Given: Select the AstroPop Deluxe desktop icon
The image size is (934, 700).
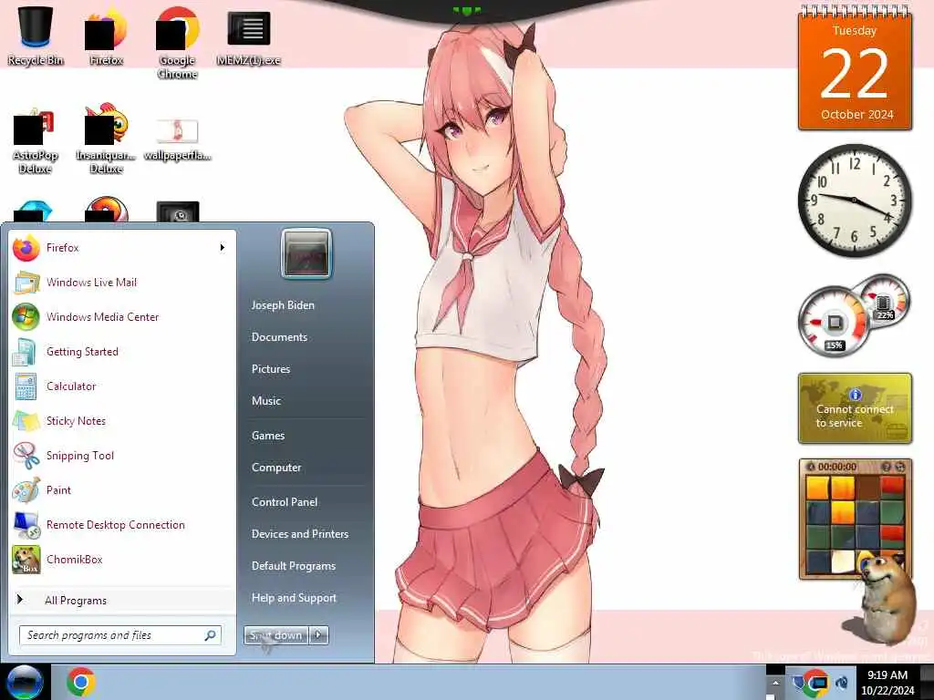Looking at the screenshot, I should pos(36,141).
